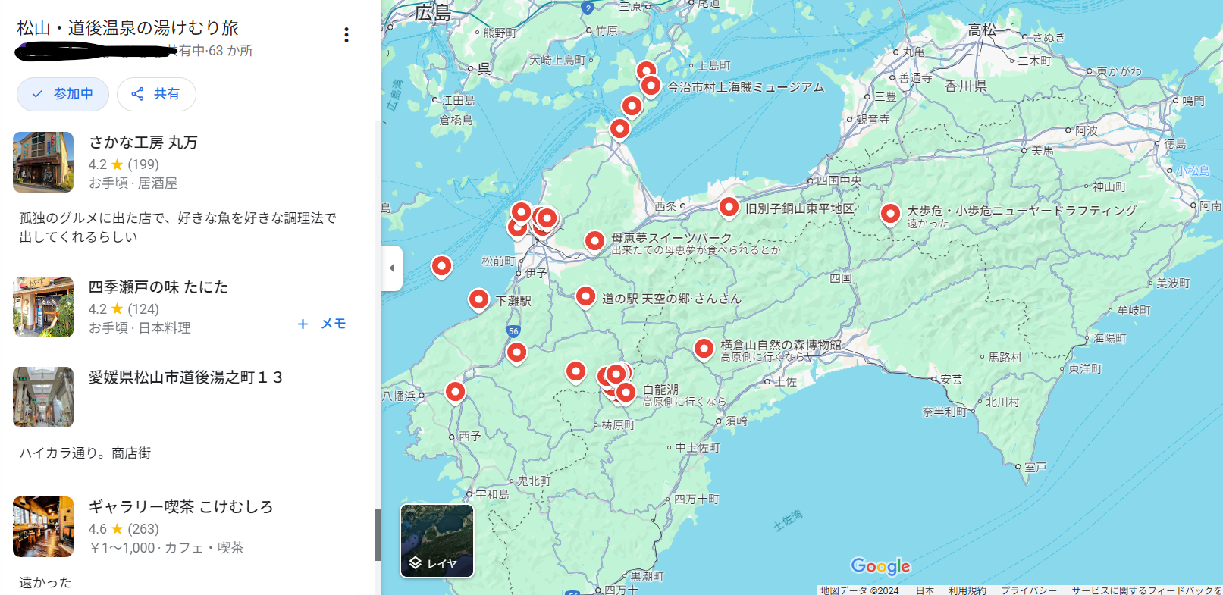Open the feedback サービスに関するフィードバック link
The height and width of the screenshot is (595, 1223).
(x=1146, y=590)
